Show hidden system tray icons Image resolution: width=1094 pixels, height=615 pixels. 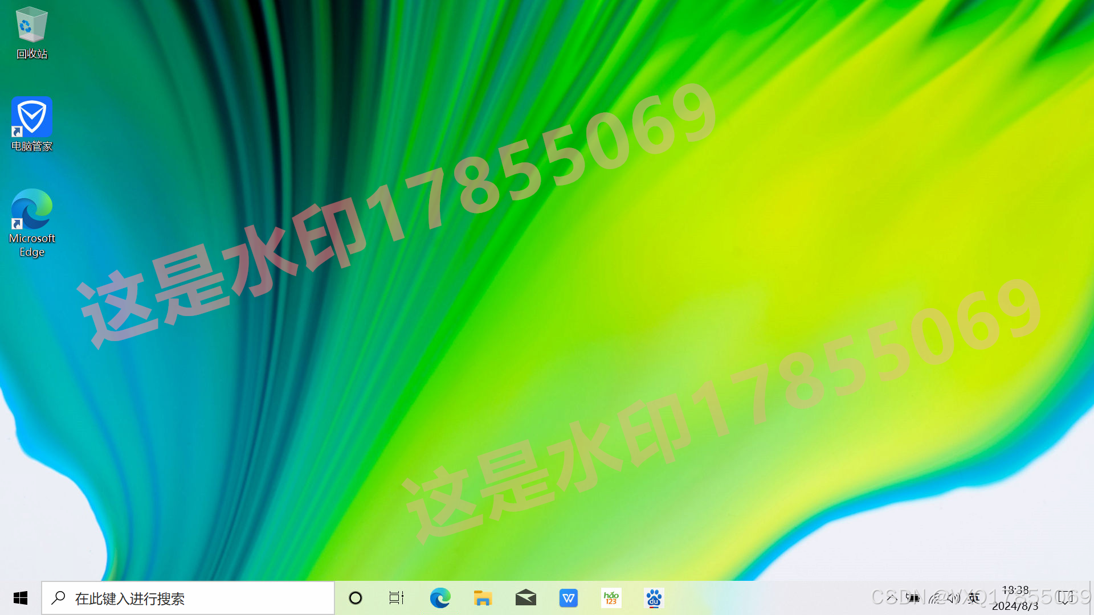(x=892, y=597)
